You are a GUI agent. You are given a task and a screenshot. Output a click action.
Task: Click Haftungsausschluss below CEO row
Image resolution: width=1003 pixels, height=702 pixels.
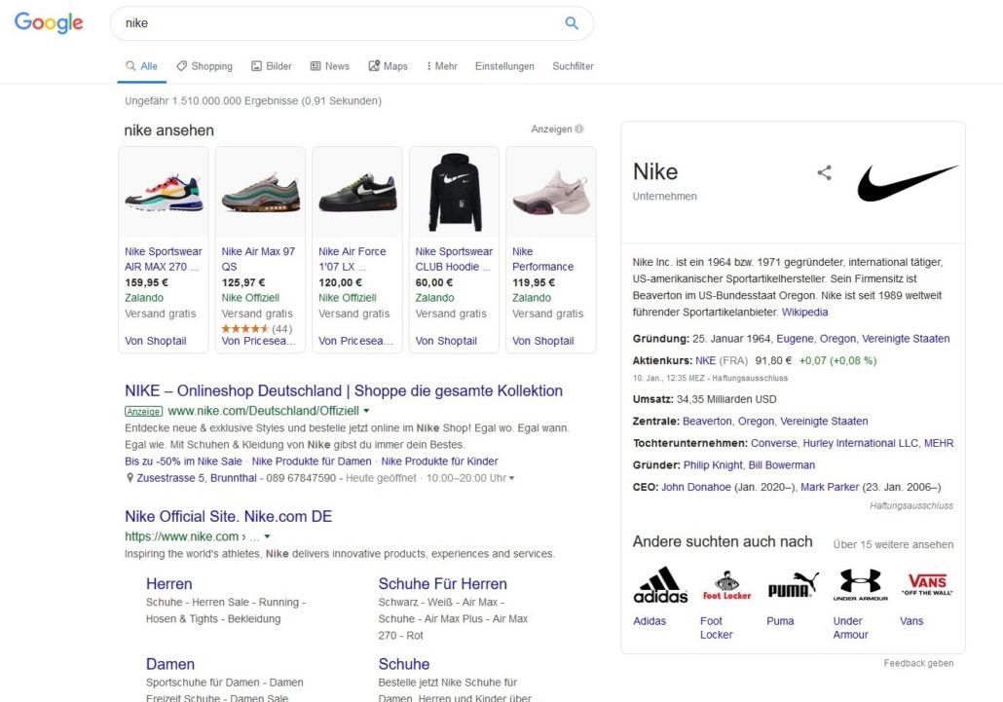(x=910, y=505)
